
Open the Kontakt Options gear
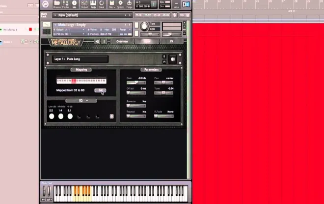(120, 4)
